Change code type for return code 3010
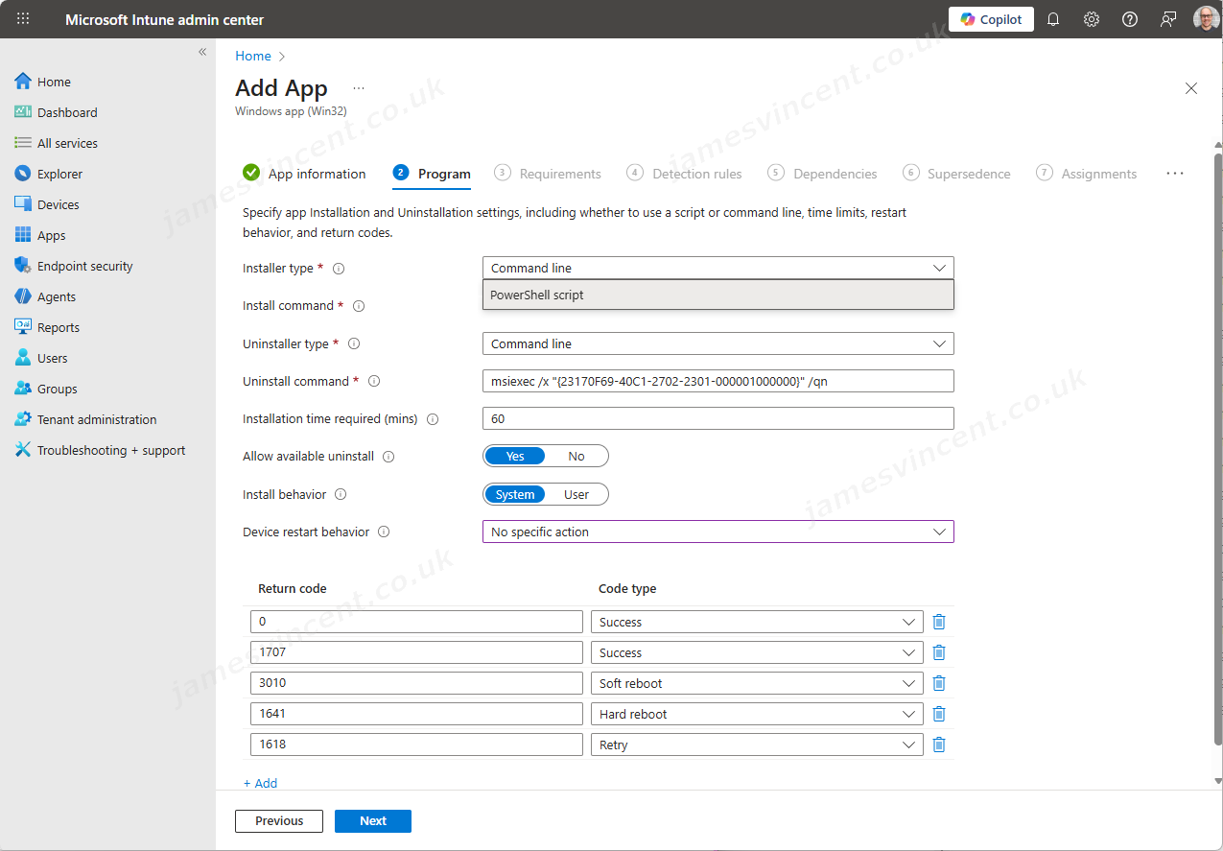1223x851 pixels. click(756, 683)
